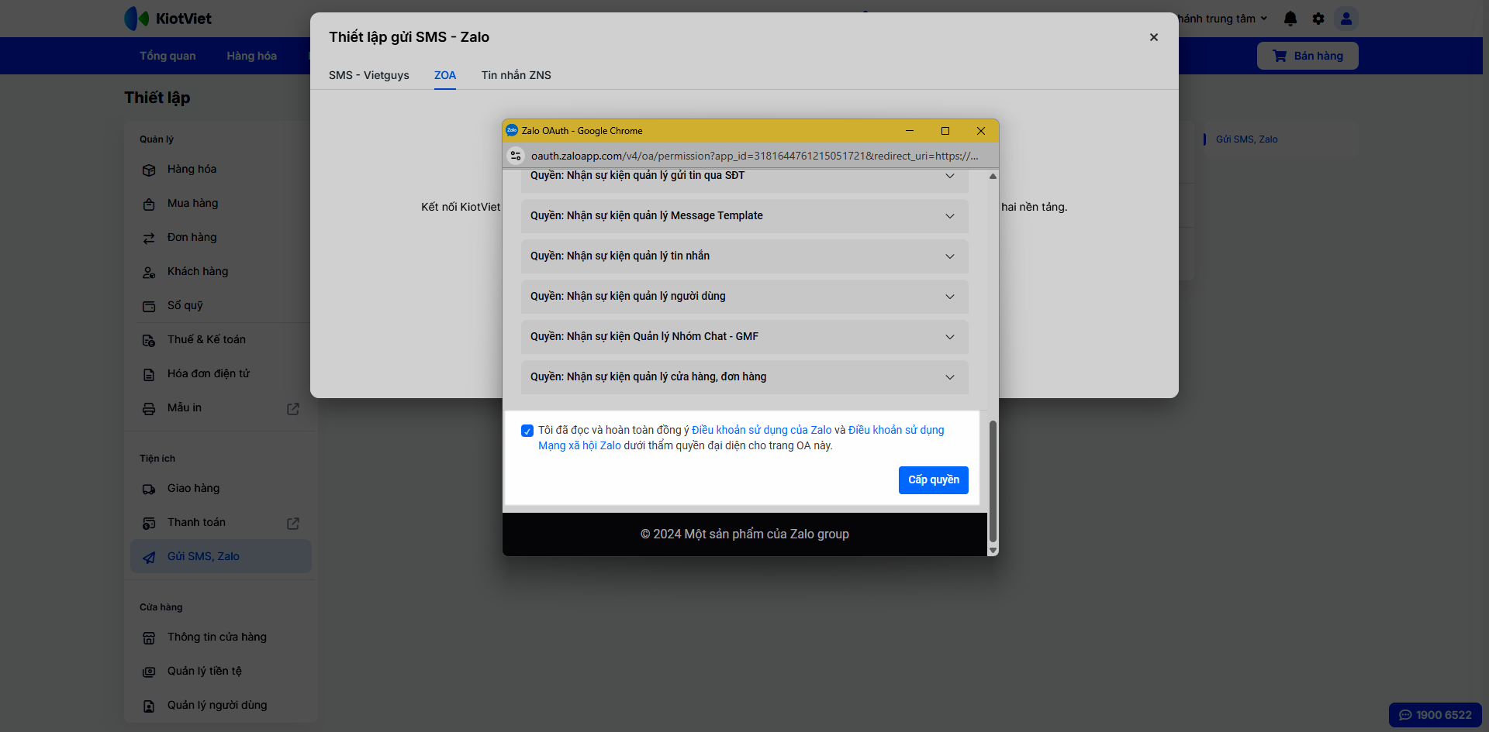This screenshot has width=1489, height=732.
Task: Open 'Điều khoản sử dụng của Zalo' link
Action: [x=762, y=430]
